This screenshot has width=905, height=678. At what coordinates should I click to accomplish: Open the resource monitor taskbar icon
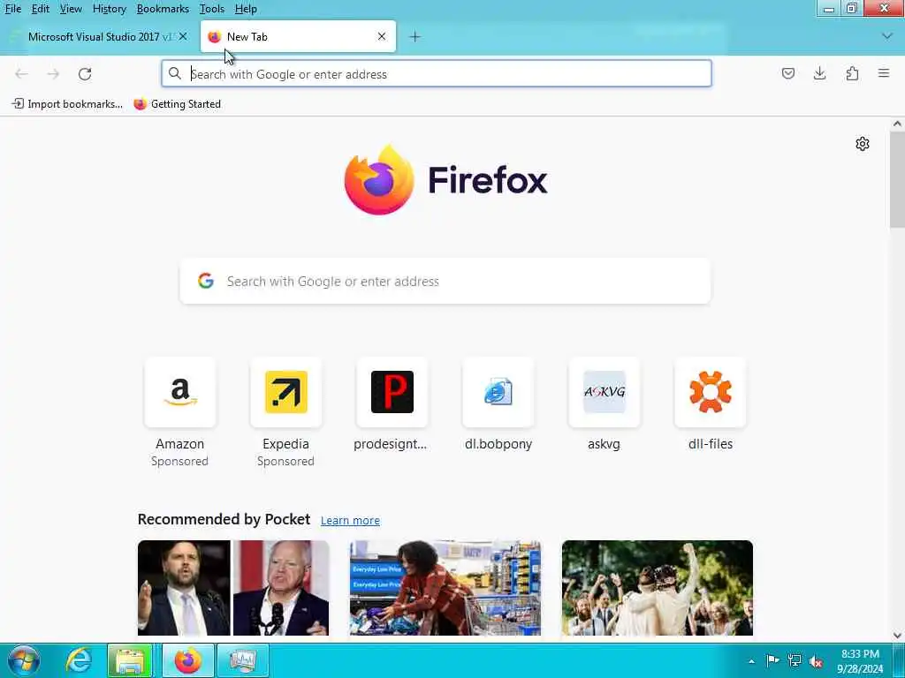tap(243, 660)
